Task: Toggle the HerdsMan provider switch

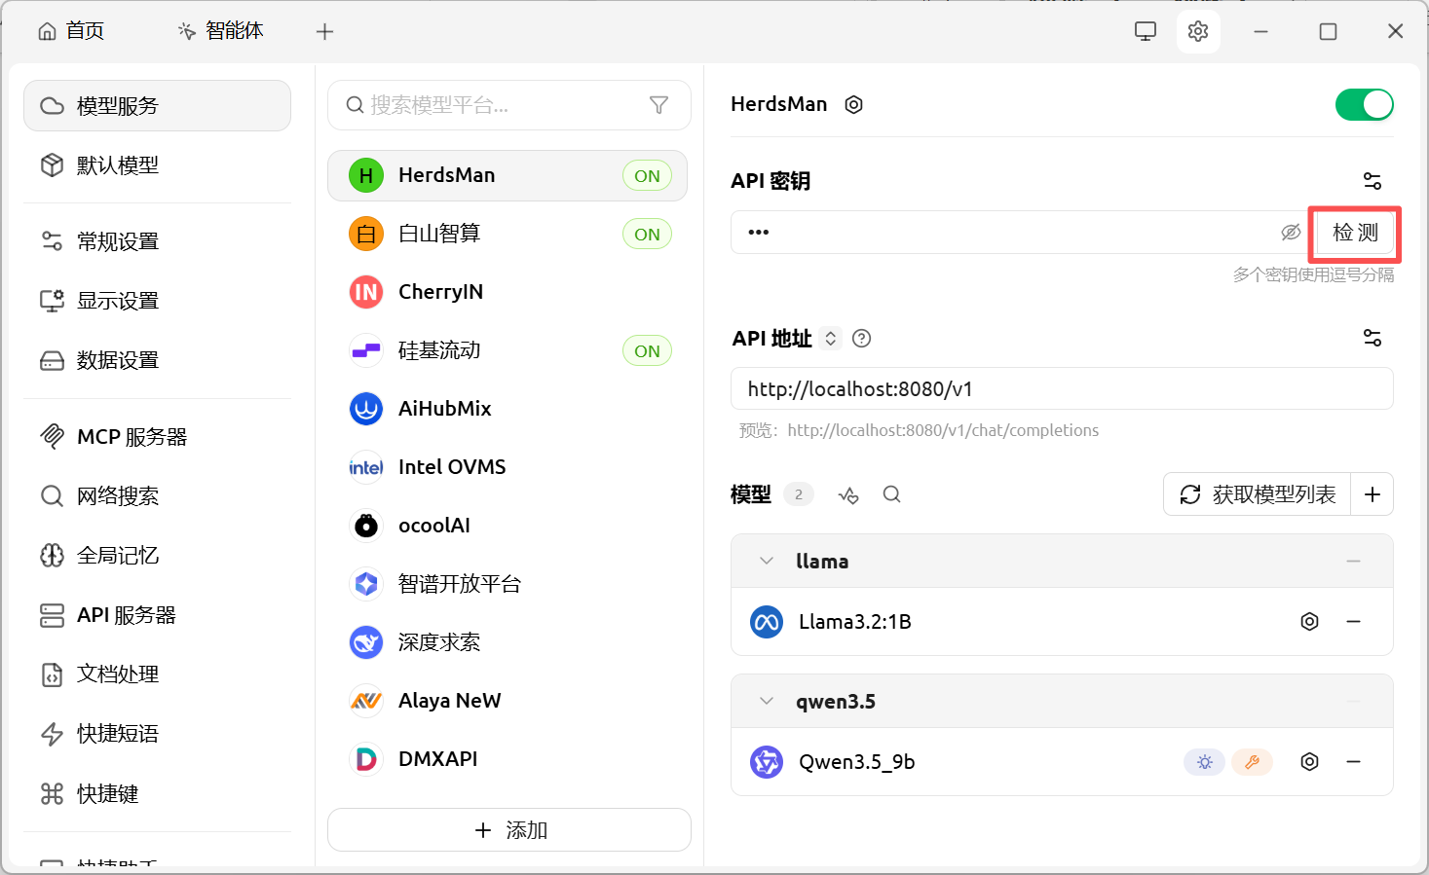Action: tap(1364, 104)
